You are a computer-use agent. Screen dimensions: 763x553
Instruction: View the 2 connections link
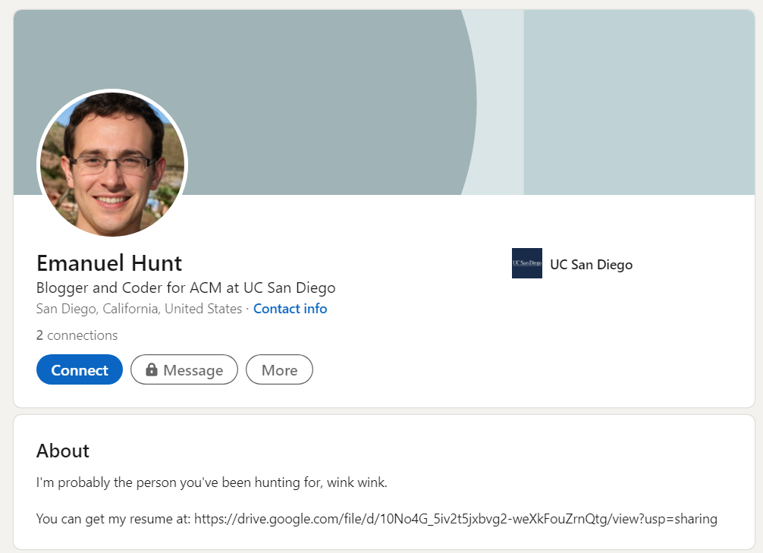click(77, 335)
